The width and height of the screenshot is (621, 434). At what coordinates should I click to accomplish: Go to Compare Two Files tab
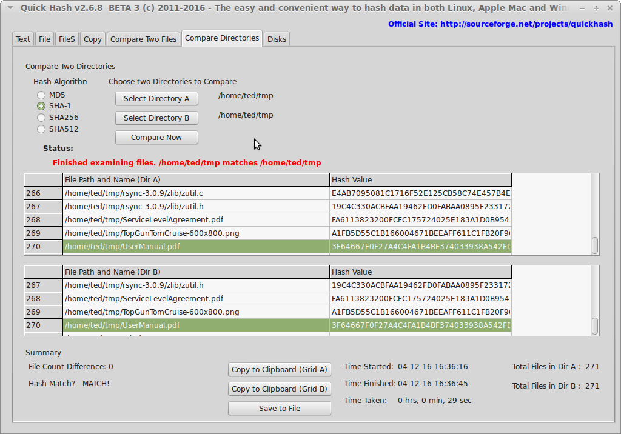144,39
